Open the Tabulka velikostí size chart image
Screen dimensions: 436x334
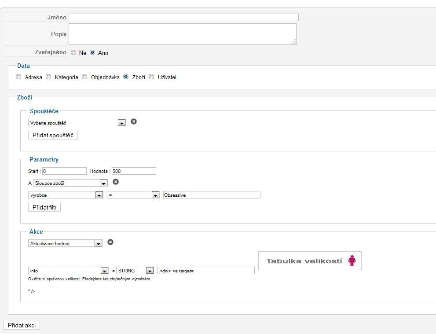tap(304, 261)
